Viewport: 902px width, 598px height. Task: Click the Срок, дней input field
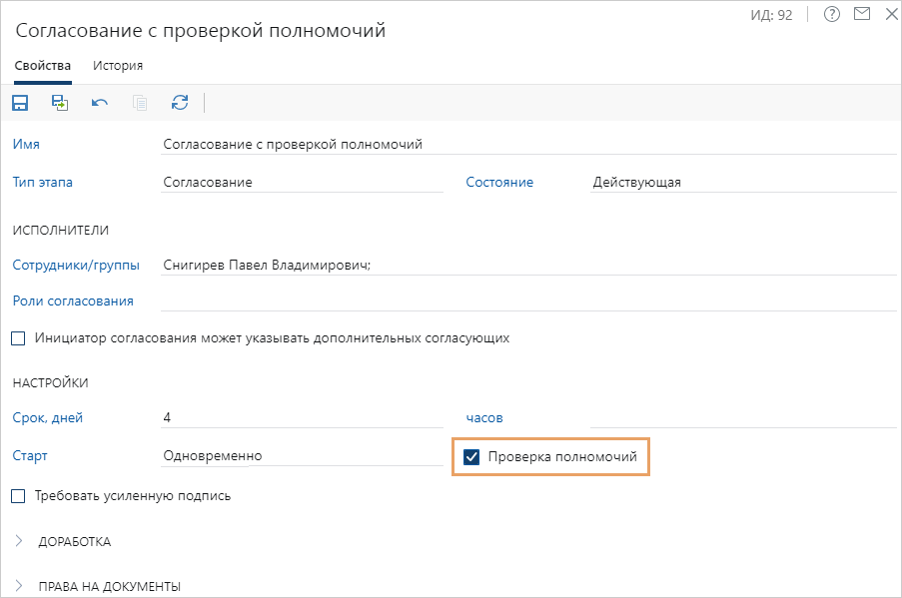pos(250,417)
